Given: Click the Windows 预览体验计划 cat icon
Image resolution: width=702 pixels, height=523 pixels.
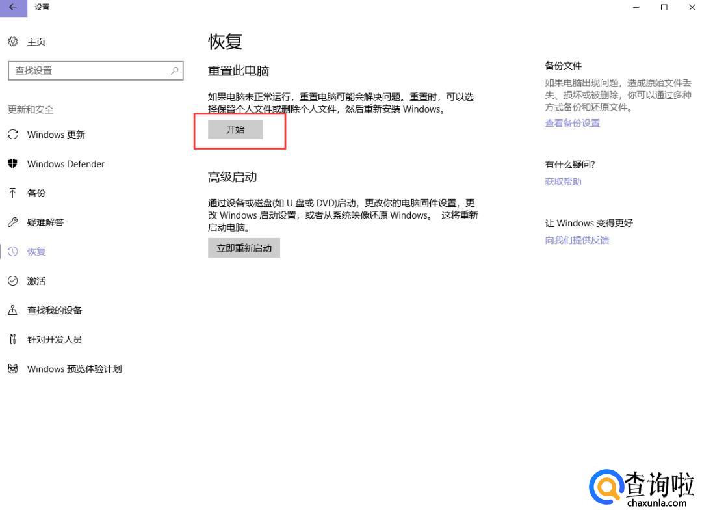Looking at the screenshot, I should [x=13, y=369].
